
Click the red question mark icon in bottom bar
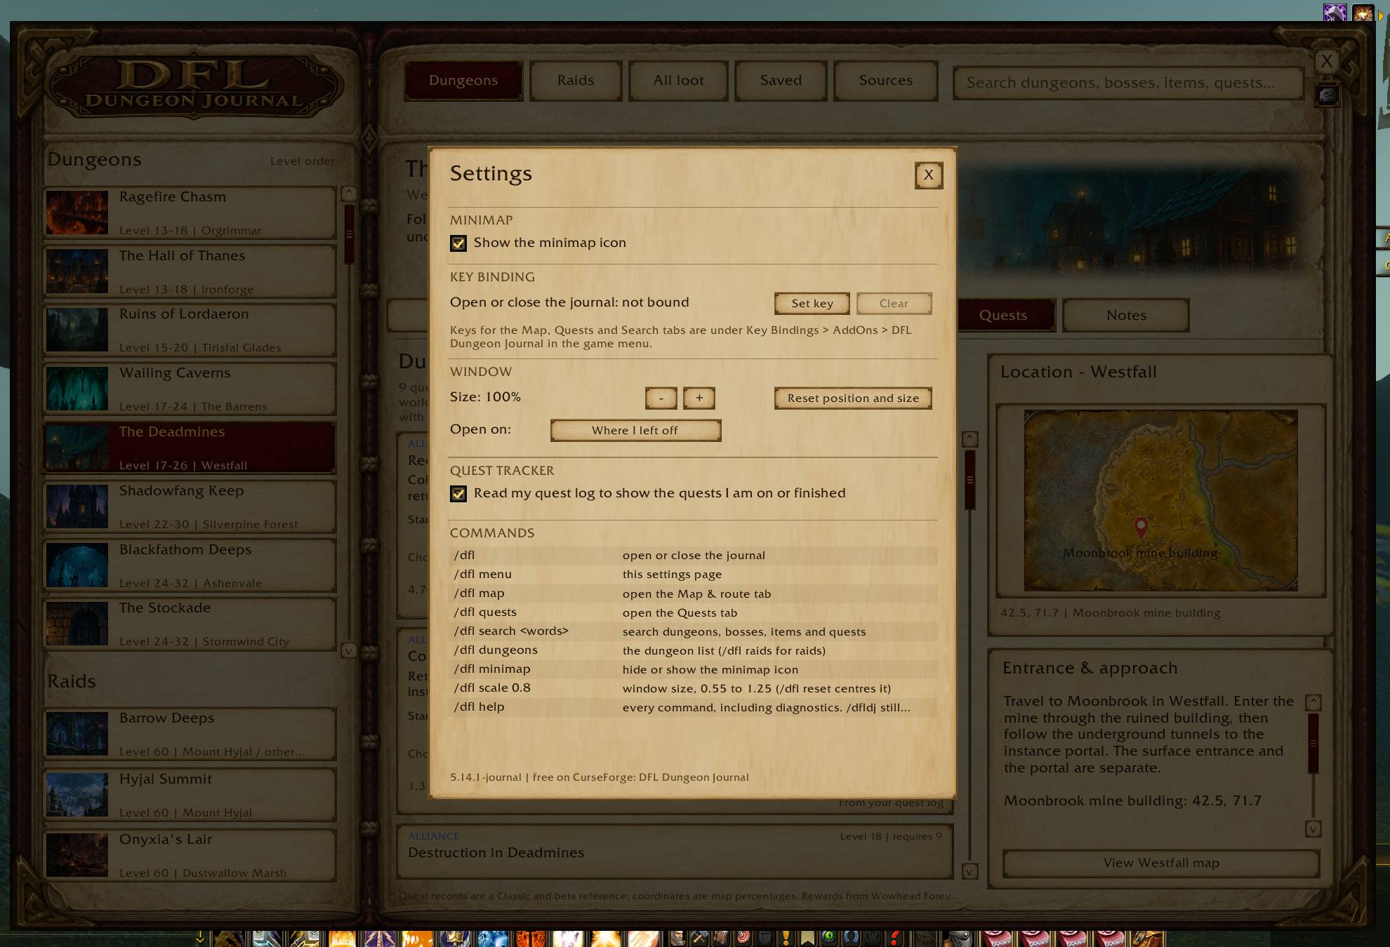[x=894, y=938]
